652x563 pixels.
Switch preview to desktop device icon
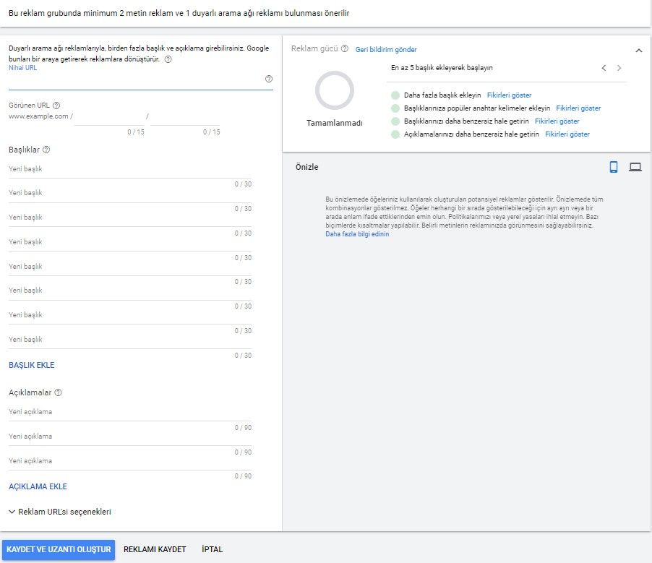point(635,167)
